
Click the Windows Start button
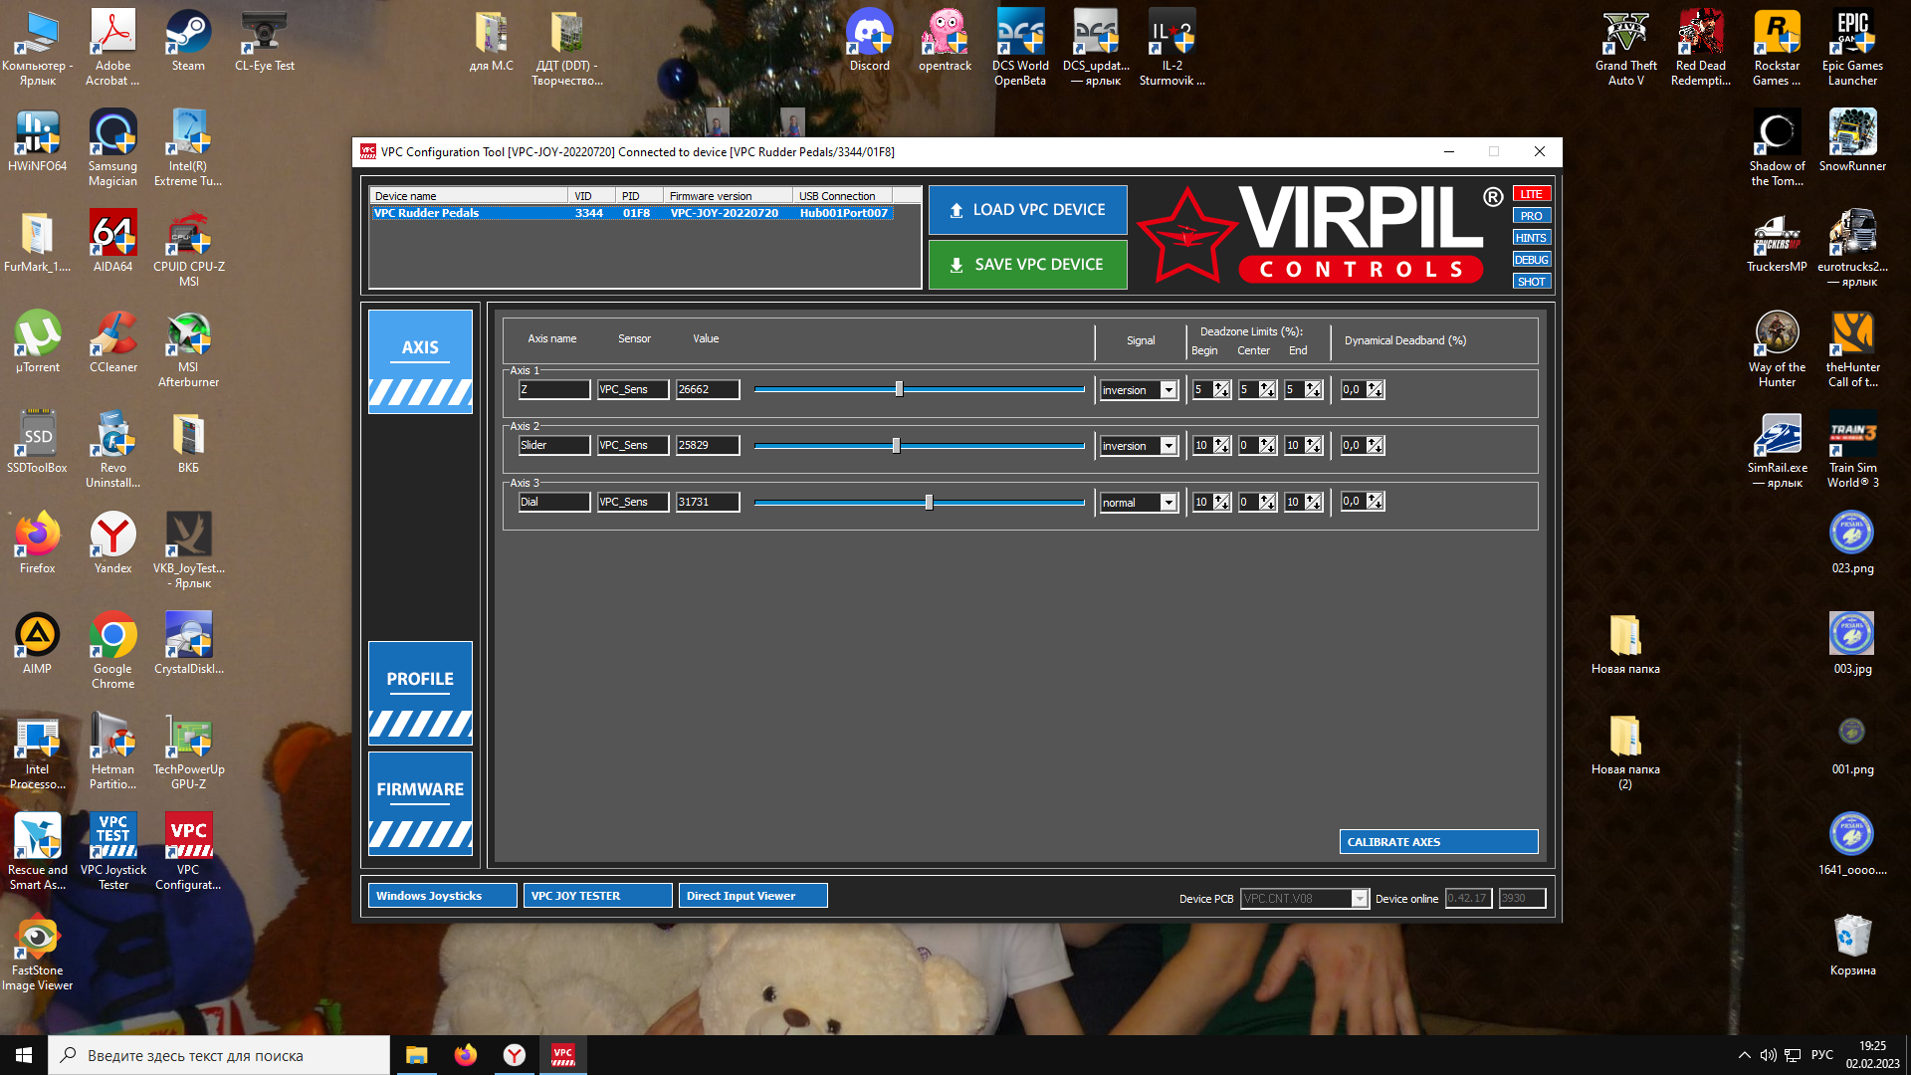pyautogui.click(x=24, y=1055)
